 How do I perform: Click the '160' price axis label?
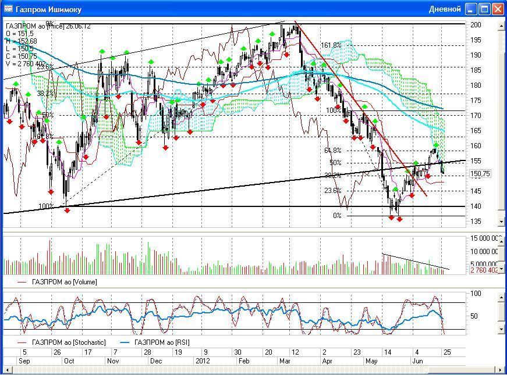coord(476,146)
